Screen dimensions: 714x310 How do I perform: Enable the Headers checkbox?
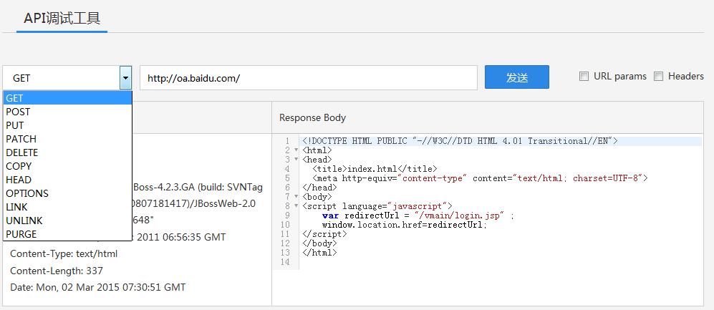coord(658,77)
